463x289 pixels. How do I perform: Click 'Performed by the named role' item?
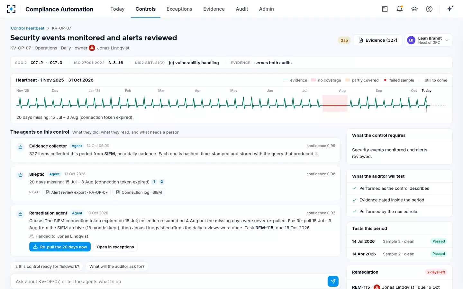point(400,212)
